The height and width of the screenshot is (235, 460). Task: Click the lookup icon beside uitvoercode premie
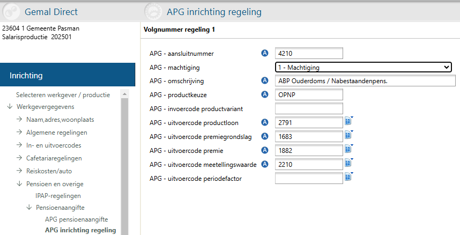click(348, 149)
